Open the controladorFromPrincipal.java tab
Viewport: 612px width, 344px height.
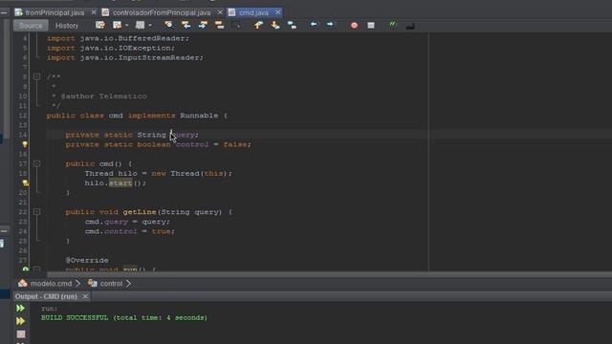(x=162, y=12)
